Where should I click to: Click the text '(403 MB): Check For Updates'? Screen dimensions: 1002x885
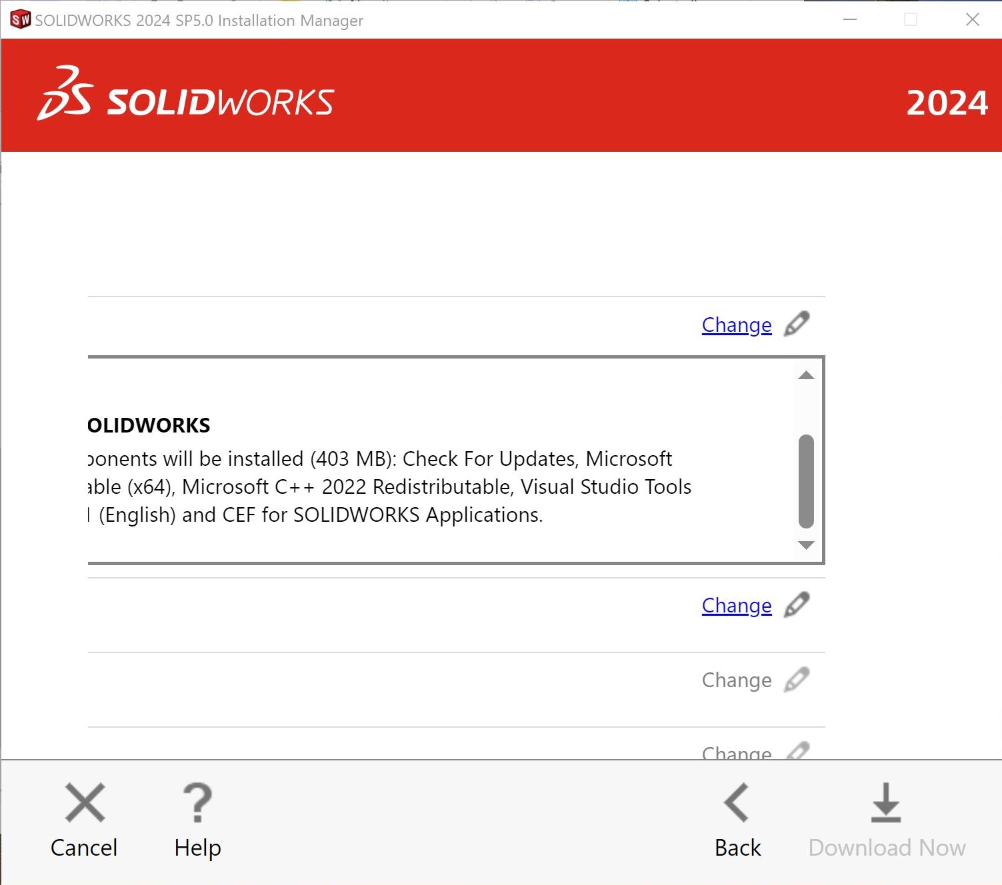pyautogui.click(x=443, y=459)
